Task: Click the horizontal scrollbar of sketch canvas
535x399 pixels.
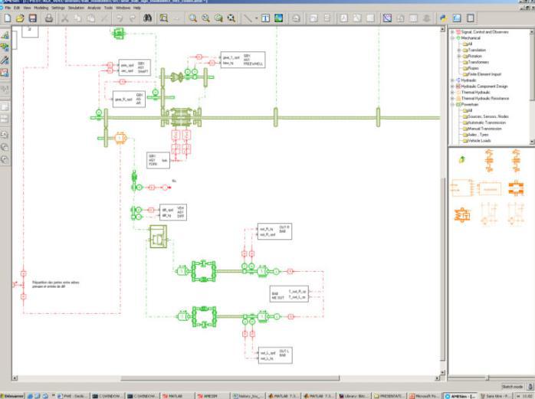Action: 230,378
